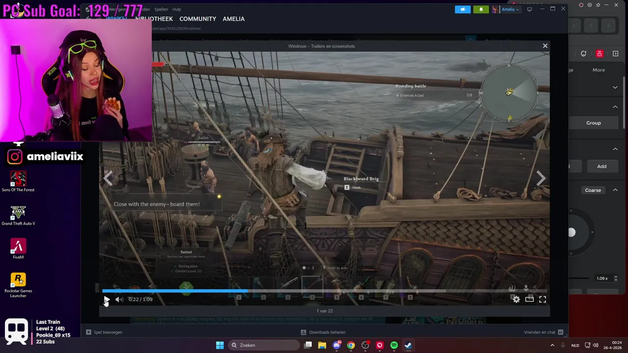Open the BIBLIOTHEEK tab in Steam
The height and width of the screenshot is (353, 628).
pos(154,19)
